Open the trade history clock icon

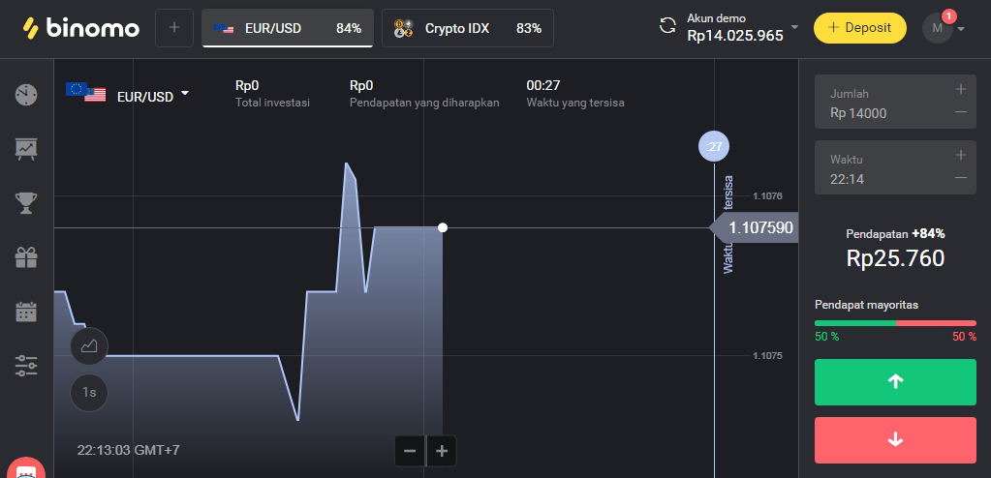click(26, 95)
